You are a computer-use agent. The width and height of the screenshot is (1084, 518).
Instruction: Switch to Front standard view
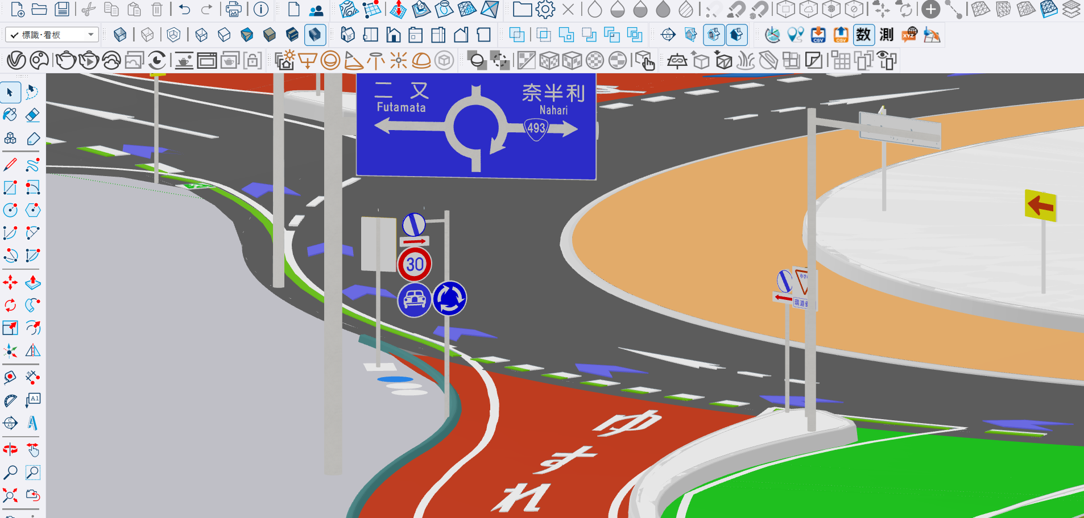(393, 35)
